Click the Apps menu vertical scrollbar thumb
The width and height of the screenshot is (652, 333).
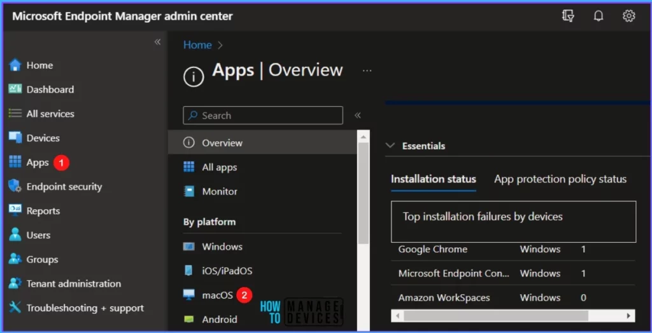pos(363,193)
